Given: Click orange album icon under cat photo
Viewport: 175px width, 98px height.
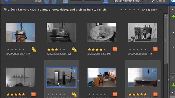Looking at the screenshot, I should click(x=115, y=49).
